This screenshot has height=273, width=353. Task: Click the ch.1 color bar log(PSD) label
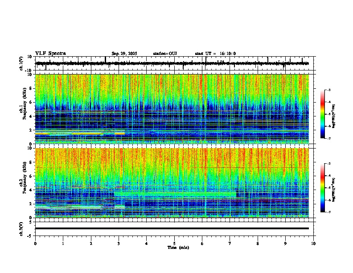click(x=334, y=116)
